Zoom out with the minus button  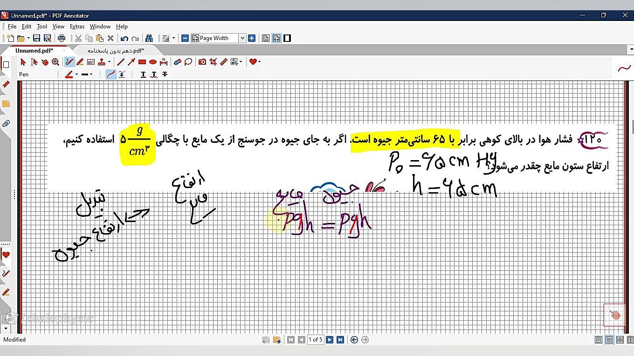click(185, 38)
